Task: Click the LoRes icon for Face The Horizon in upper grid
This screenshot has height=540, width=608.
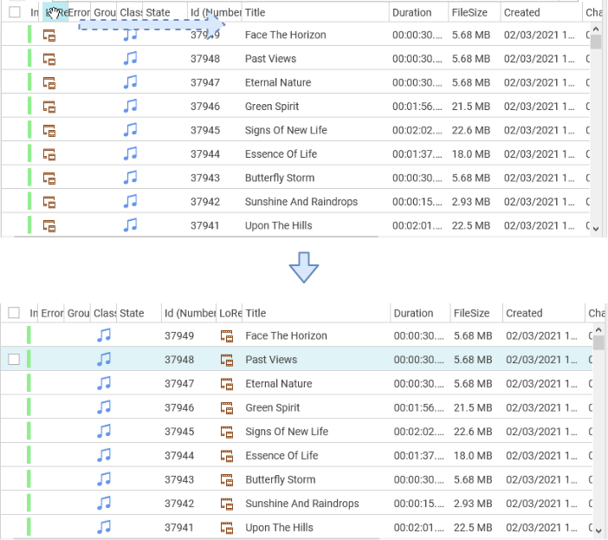Action: point(49,36)
